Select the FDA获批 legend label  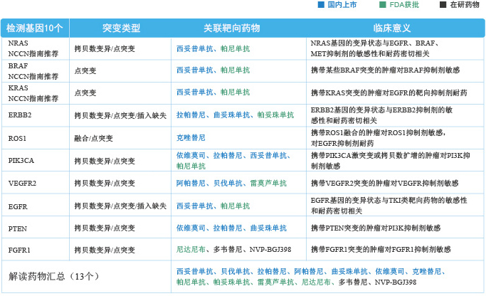[404, 5]
